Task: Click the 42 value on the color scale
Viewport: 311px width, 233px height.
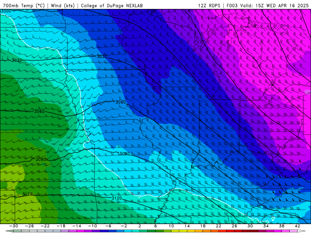Action: tap(297, 226)
